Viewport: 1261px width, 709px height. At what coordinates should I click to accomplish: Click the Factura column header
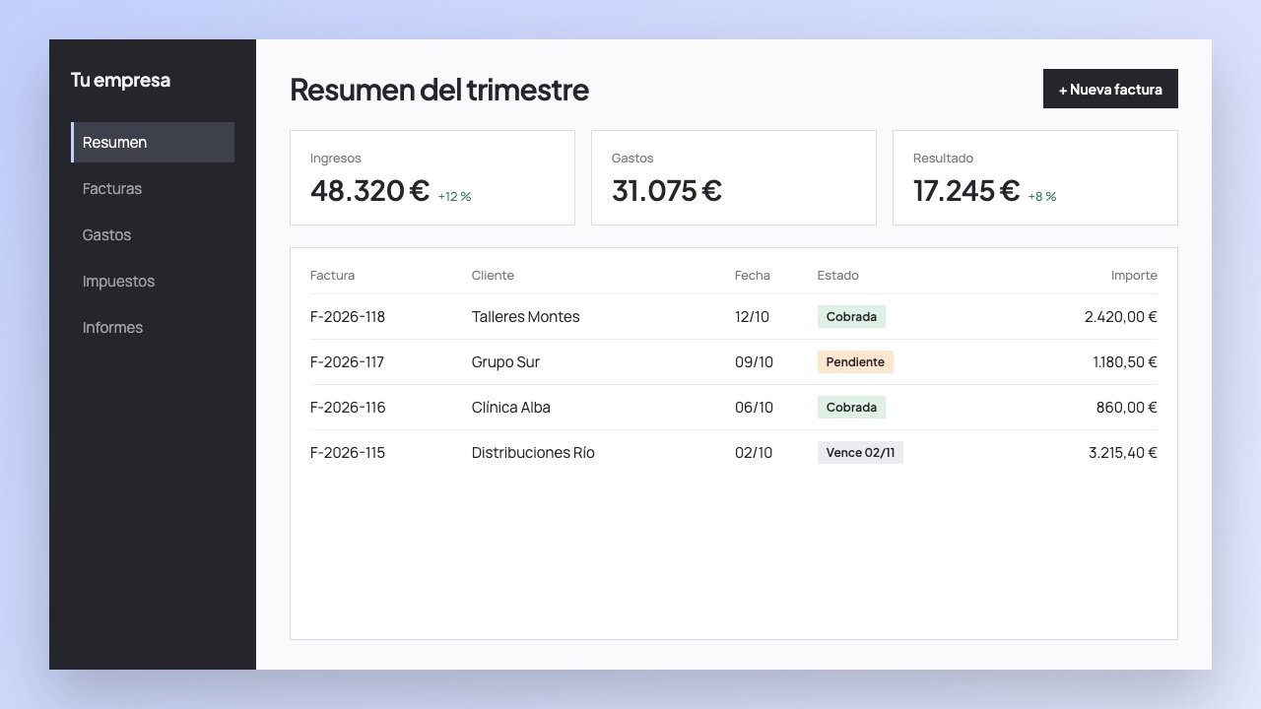332,275
